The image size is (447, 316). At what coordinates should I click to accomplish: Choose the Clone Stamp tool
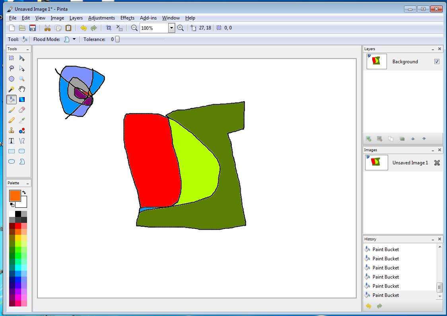point(12,130)
